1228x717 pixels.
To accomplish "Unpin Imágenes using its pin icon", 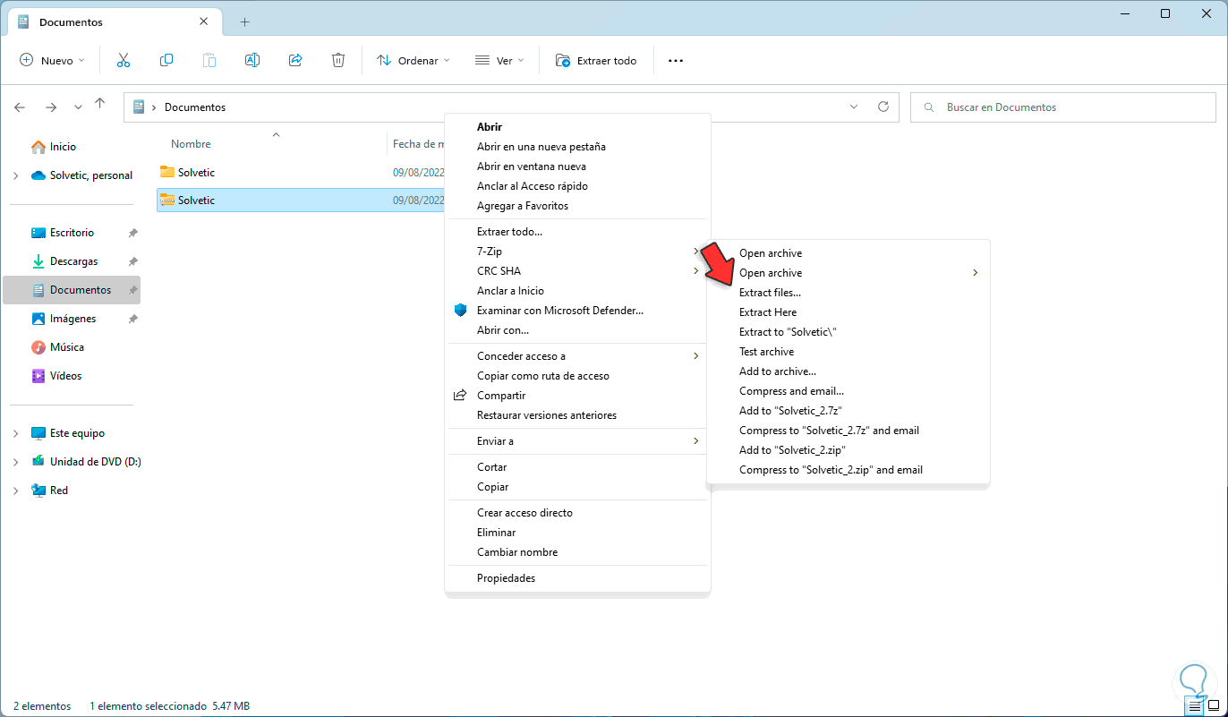I will pyautogui.click(x=132, y=319).
